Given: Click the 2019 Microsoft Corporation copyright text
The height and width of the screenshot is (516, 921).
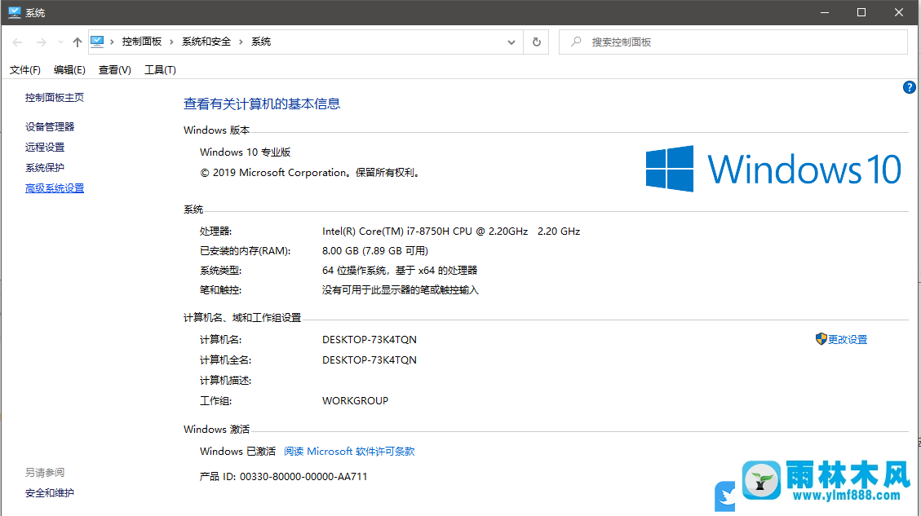Looking at the screenshot, I should click(312, 173).
